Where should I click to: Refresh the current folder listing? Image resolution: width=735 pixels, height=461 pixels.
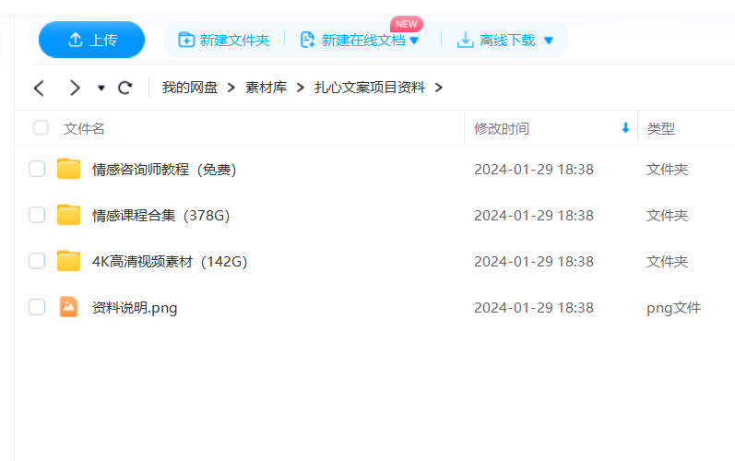pyautogui.click(x=125, y=88)
